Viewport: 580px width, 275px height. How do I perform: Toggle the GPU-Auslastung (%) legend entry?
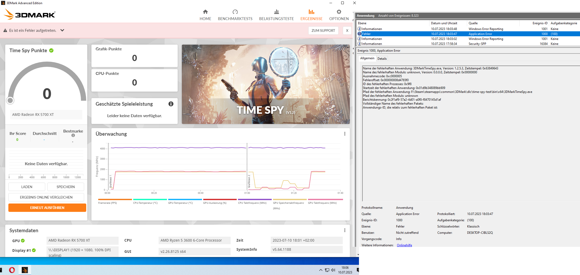click(220, 202)
